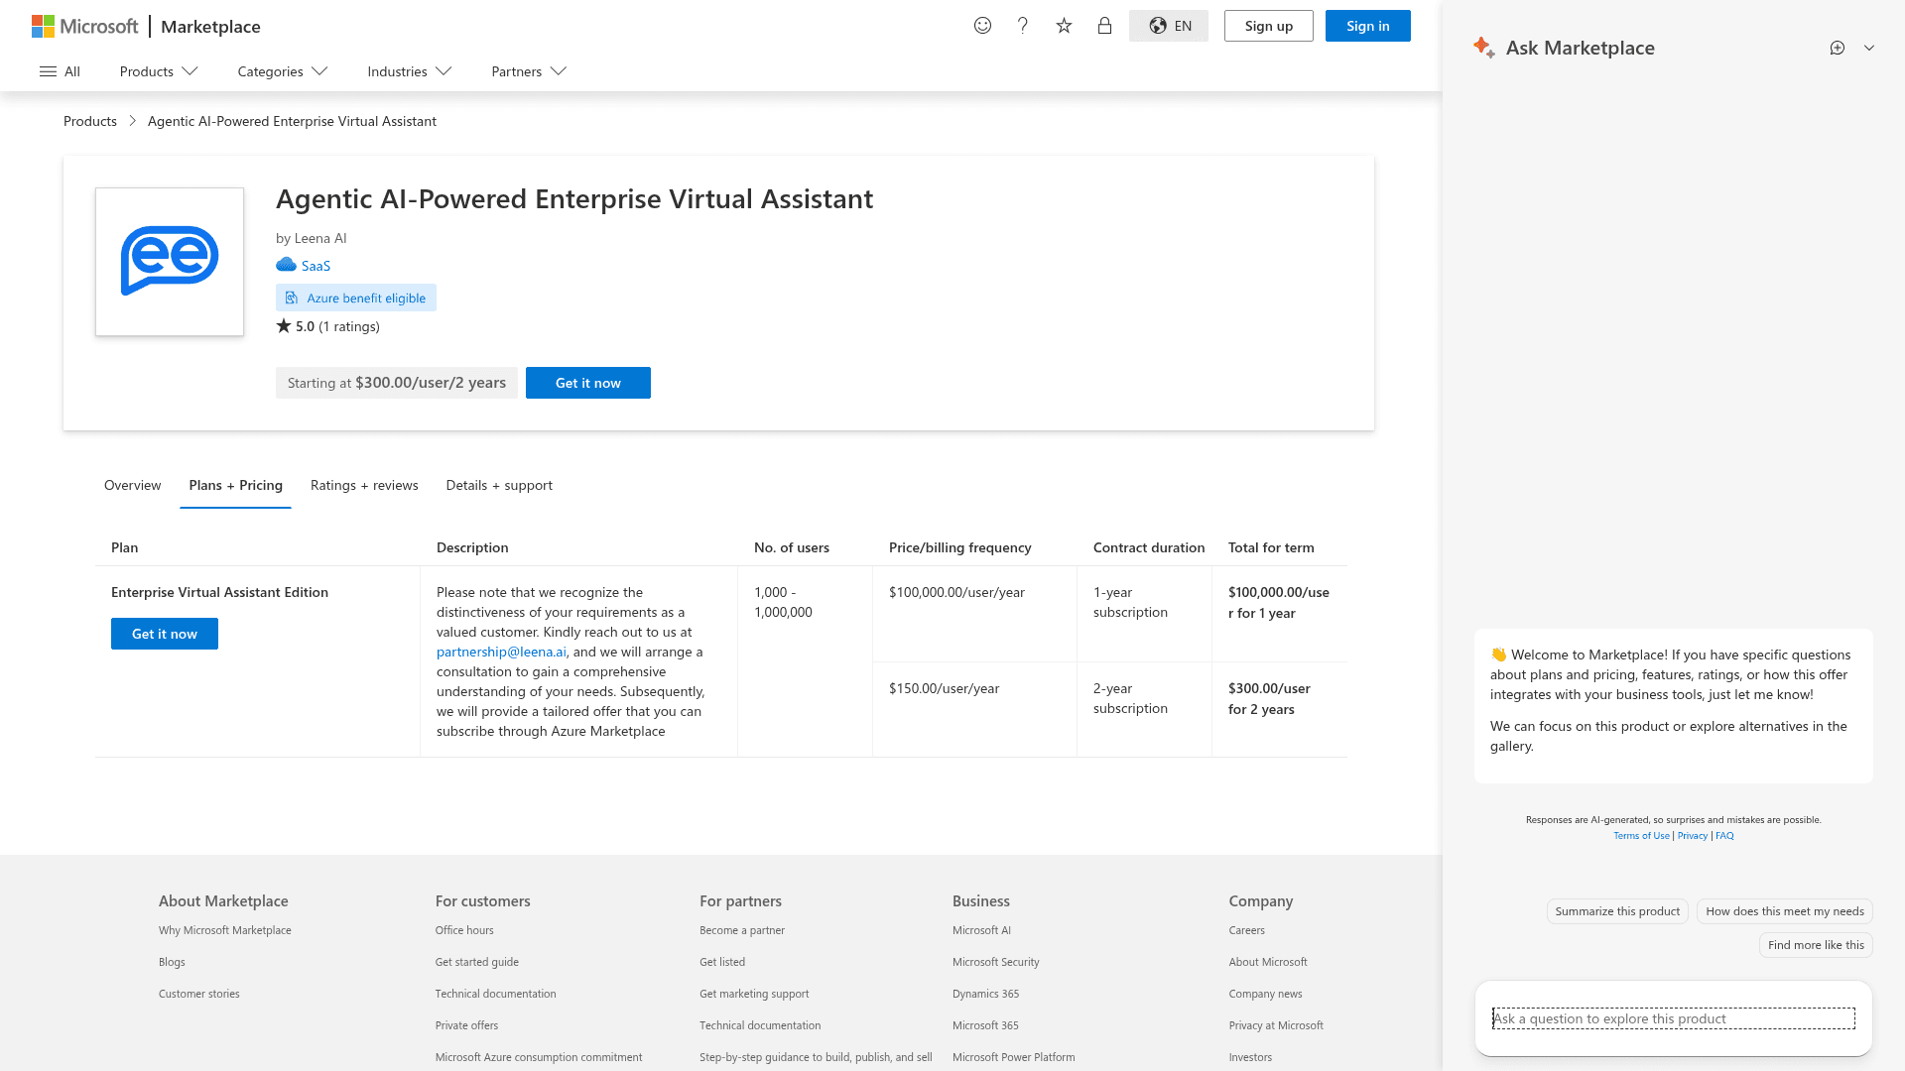
Task: Expand the Categories dropdown menu
Action: point(283,71)
